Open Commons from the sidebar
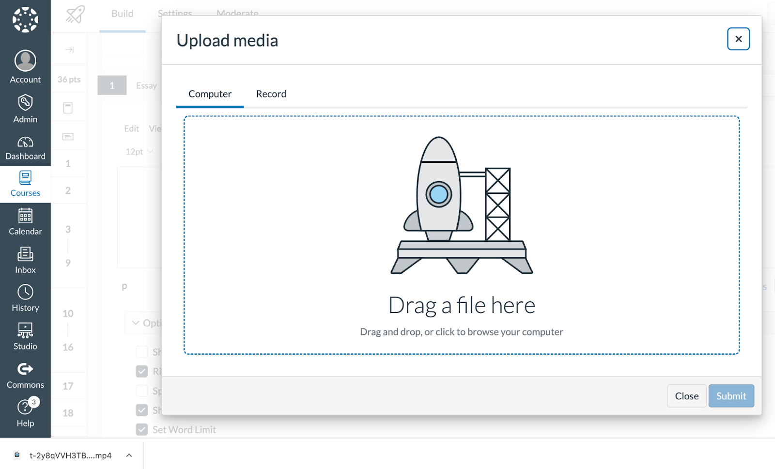This screenshot has width=775, height=471. coord(25,376)
